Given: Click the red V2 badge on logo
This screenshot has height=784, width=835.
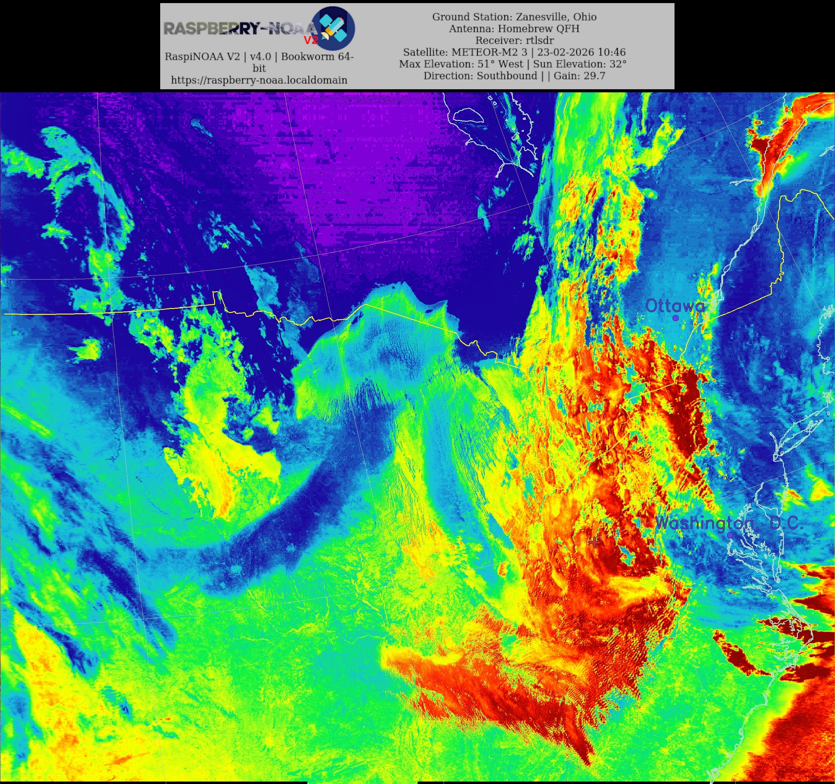Looking at the screenshot, I should click(x=311, y=40).
